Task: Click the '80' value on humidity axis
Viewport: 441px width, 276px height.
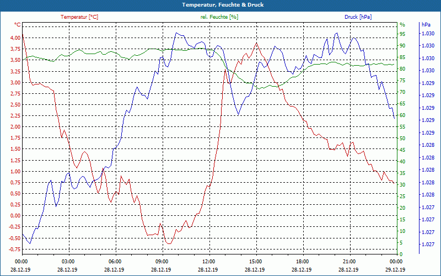Action: tap(402, 68)
